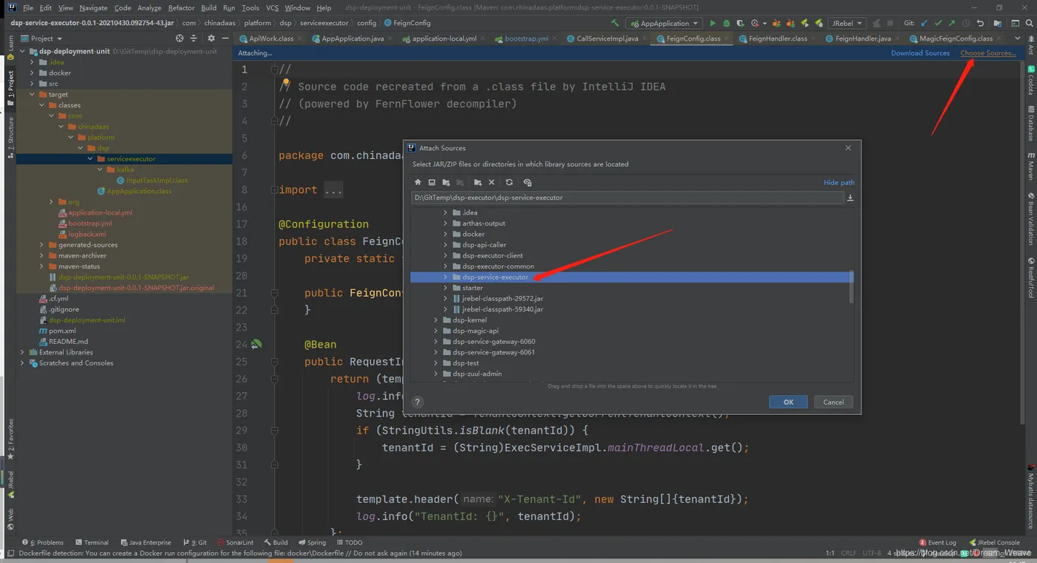Open Search Everywhere magnifier icon
The width and height of the screenshot is (1037, 563).
point(1029,23)
